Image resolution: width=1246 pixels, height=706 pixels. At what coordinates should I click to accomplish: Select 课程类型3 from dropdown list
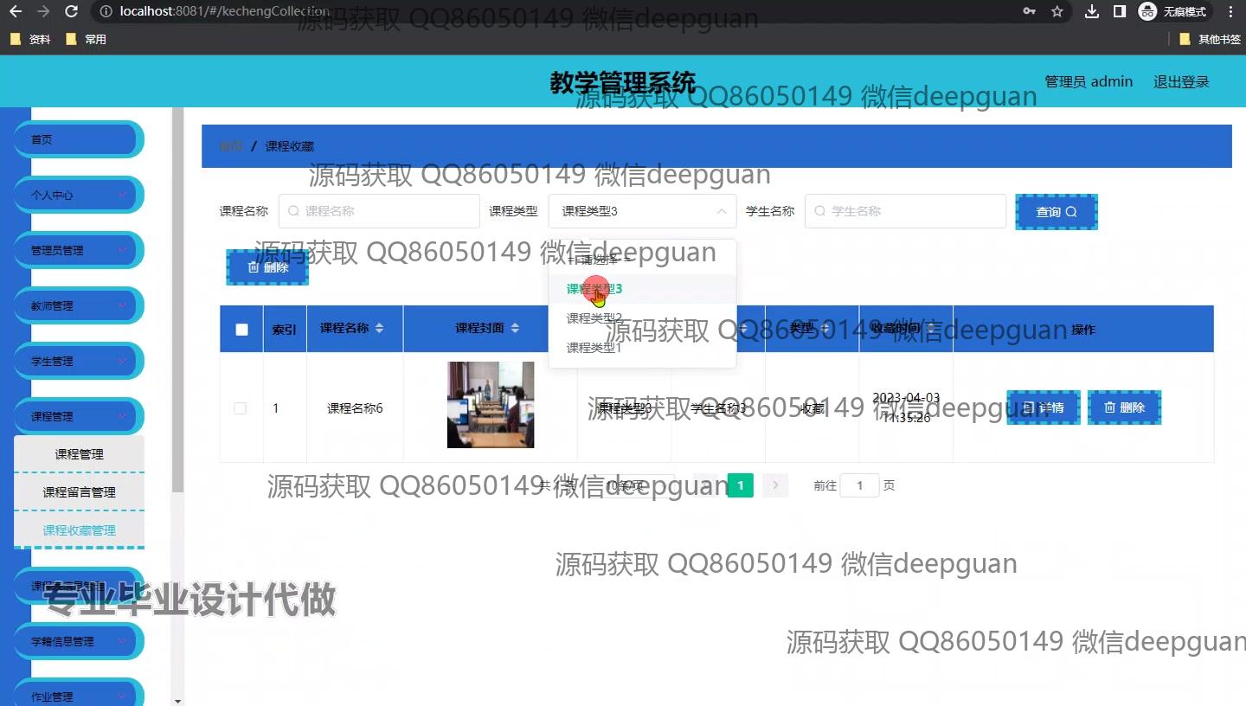(x=642, y=289)
